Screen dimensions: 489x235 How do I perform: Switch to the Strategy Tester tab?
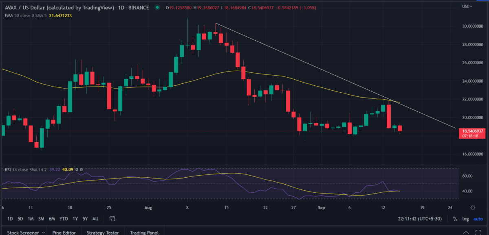point(102,233)
